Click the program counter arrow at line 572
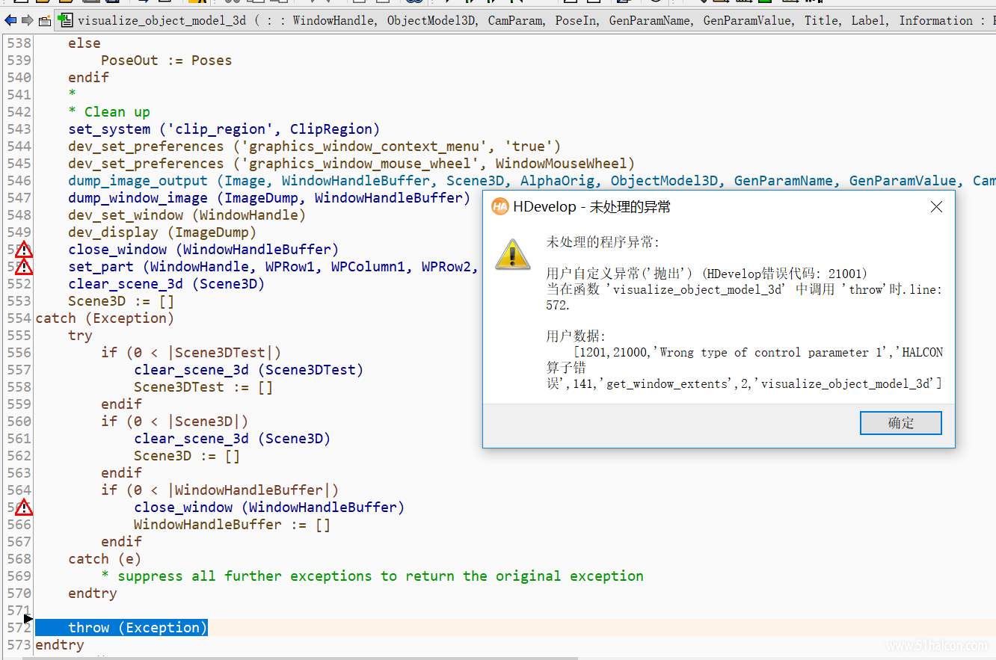The image size is (996, 660). tap(28, 618)
